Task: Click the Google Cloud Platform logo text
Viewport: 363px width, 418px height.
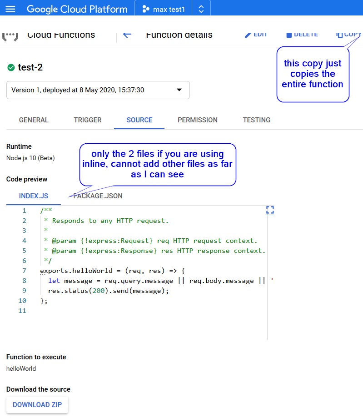Action: 77,9
